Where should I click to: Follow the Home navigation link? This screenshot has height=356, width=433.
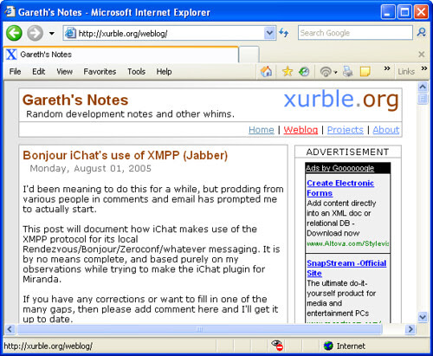[x=262, y=130]
